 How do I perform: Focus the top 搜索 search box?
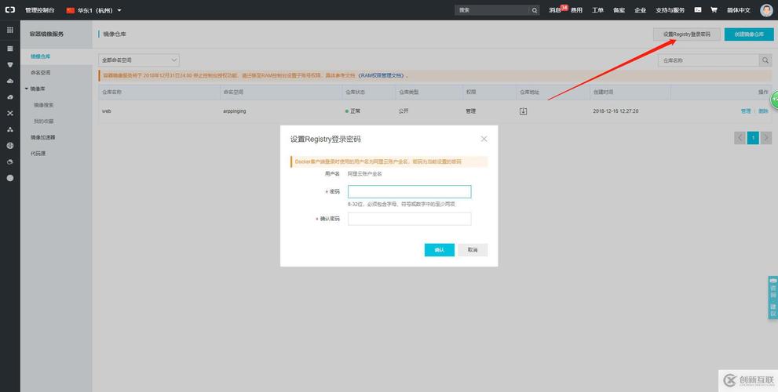tap(492, 10)
